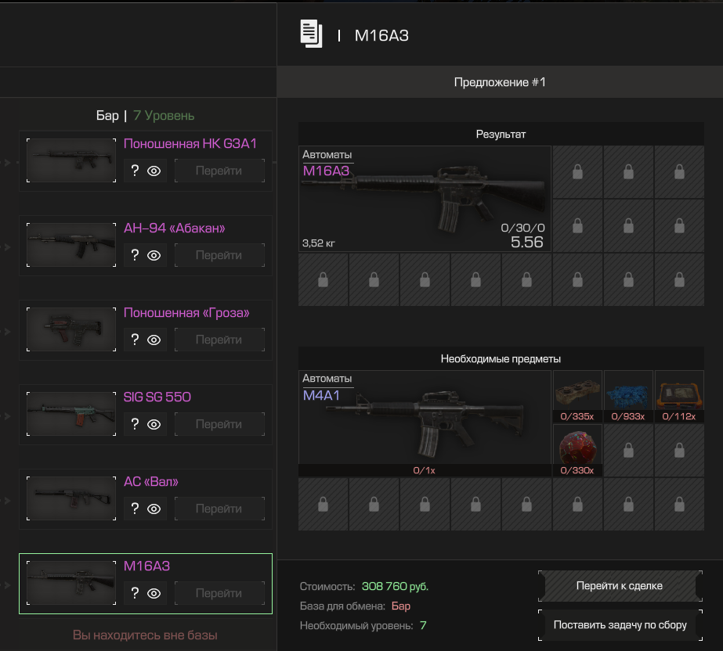Click the Бар link beside База для обмена
The height and width of the screenshot is (651, 723).
(401, 606)
